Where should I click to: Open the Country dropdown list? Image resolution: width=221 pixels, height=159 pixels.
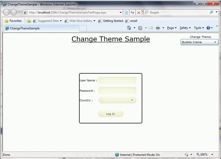117,100
